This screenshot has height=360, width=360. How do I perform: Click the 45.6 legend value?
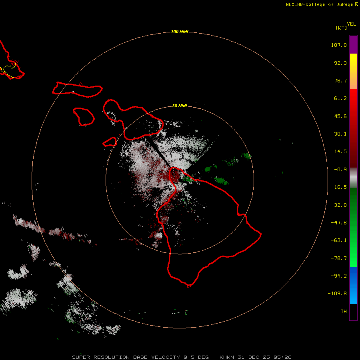[340, 116]
